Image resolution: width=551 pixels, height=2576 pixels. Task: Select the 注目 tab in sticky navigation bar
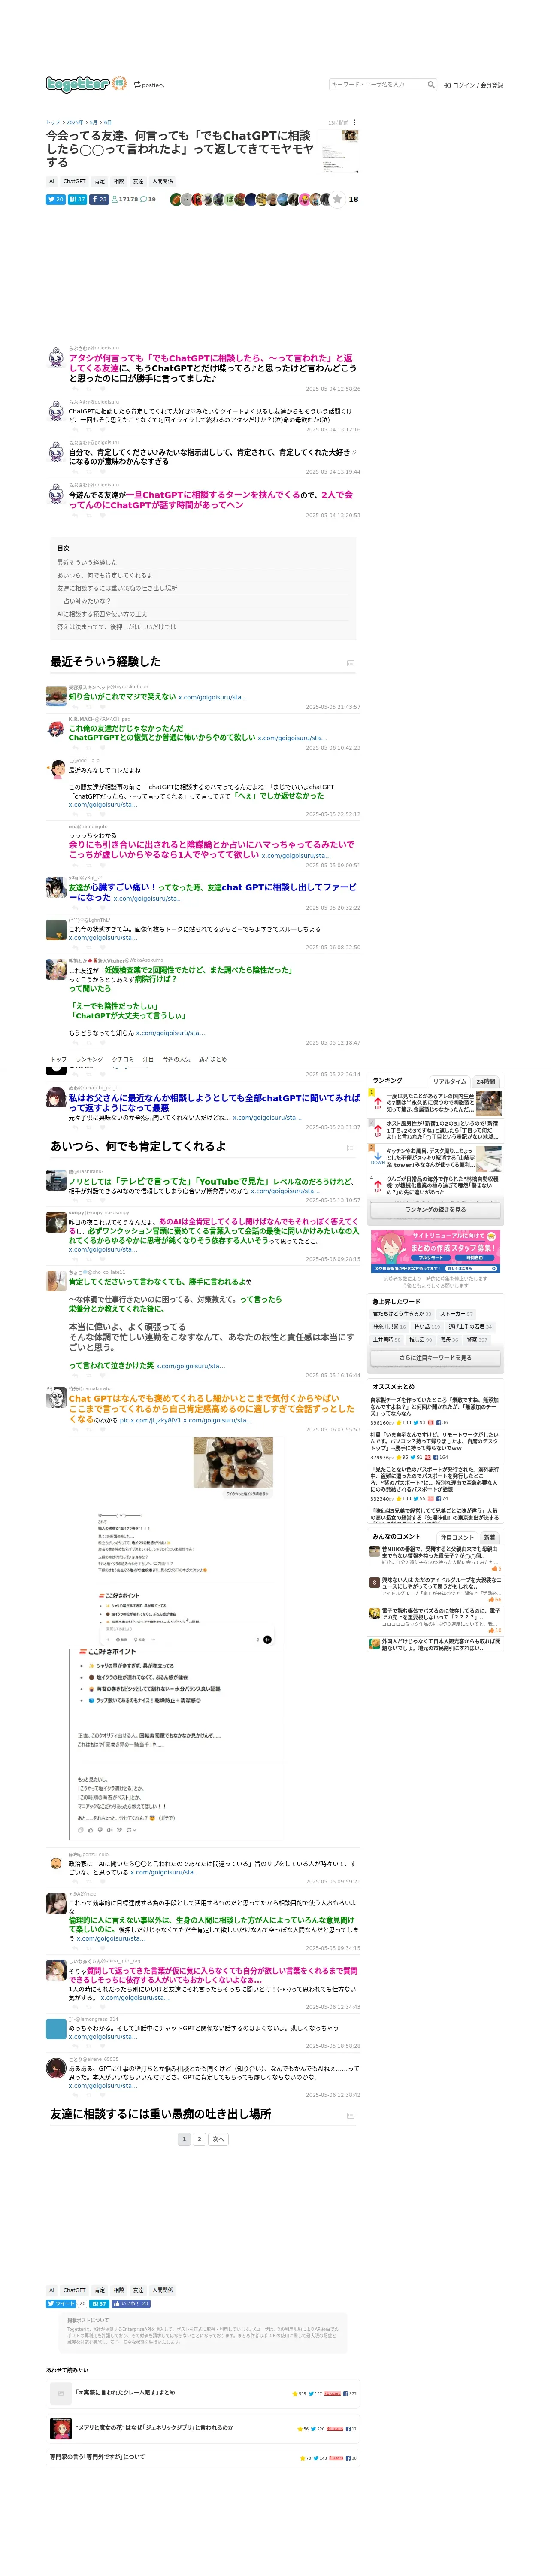[148, 1059]
